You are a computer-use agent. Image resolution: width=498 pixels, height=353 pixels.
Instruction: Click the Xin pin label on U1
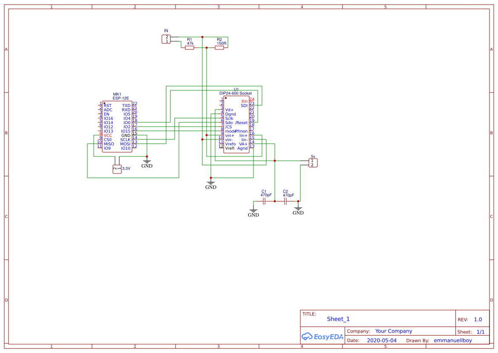click(244, 101)
